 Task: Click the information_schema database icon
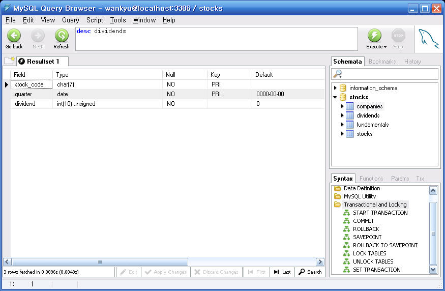coord(343,88)
